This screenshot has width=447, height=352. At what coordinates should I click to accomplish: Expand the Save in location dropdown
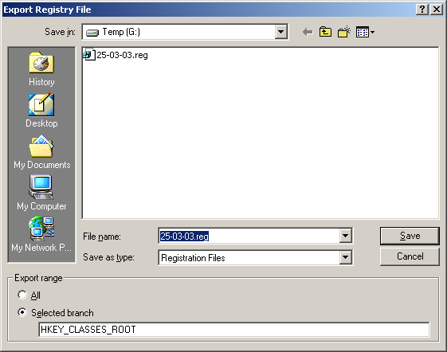[x=280, y=32]
